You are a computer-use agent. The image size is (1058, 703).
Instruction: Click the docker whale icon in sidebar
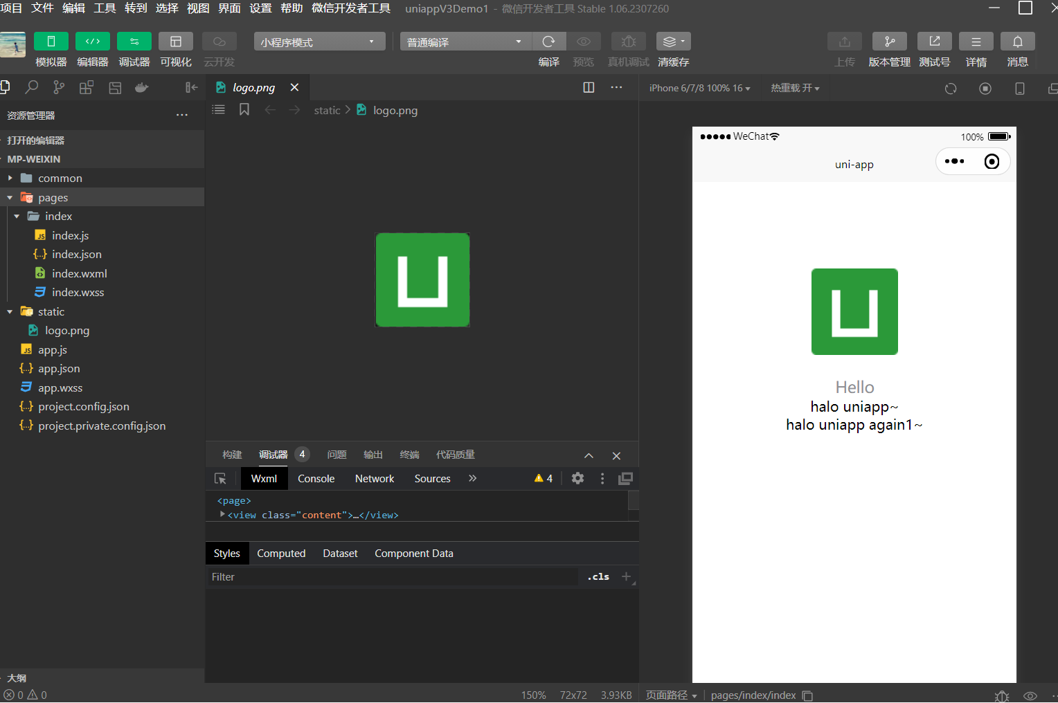tap(142, 87)
